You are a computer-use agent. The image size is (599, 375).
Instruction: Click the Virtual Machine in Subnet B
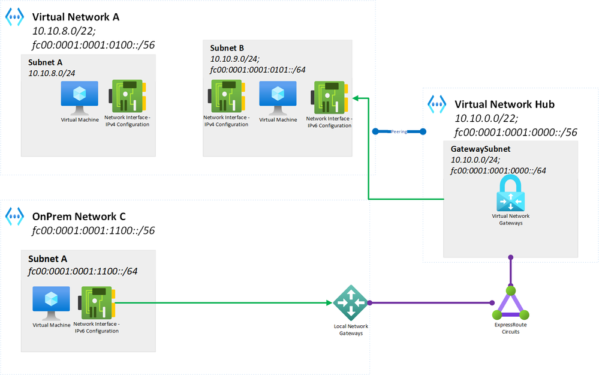point(278,98)
